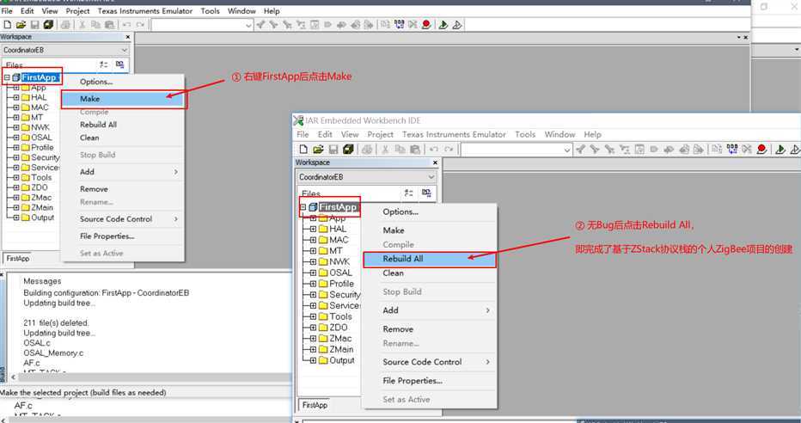
Task: Expand the ZDO folder in background workspace tree
Action: tap(16, 187)
